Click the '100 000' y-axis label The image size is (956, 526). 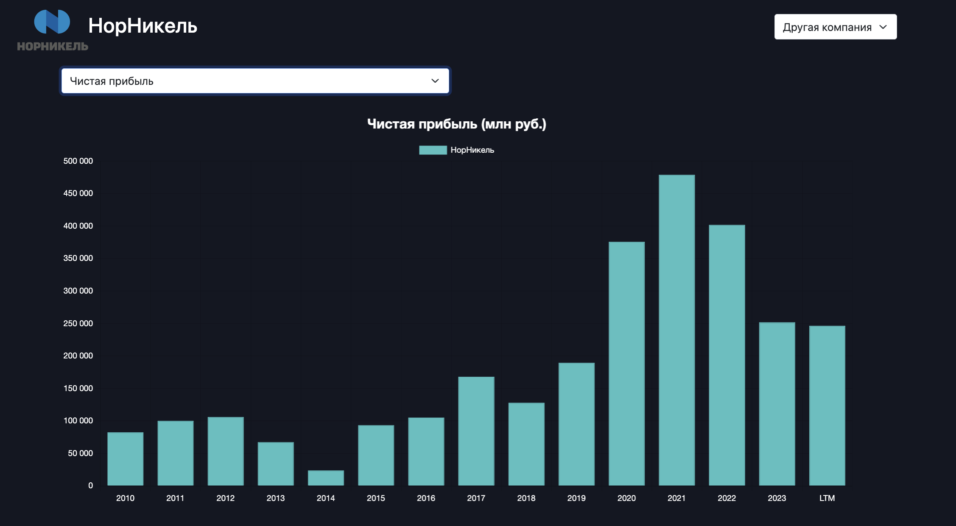click(78, 420)
